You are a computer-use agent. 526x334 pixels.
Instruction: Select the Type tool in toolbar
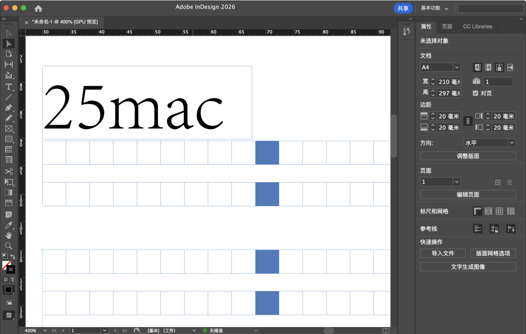[x=8, y=87]
